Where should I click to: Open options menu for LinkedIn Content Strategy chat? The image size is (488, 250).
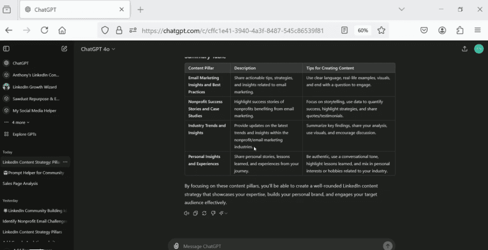[x=65, y=162]
